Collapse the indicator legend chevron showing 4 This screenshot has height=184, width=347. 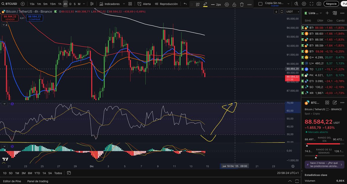pos(5,25)
